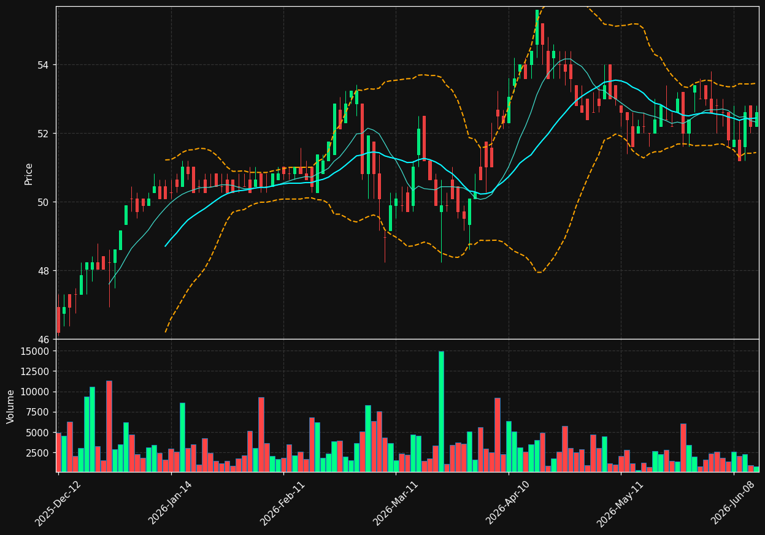Click the "Price" y-axis label
765x535 pixels.
click(x=29, y=173)
